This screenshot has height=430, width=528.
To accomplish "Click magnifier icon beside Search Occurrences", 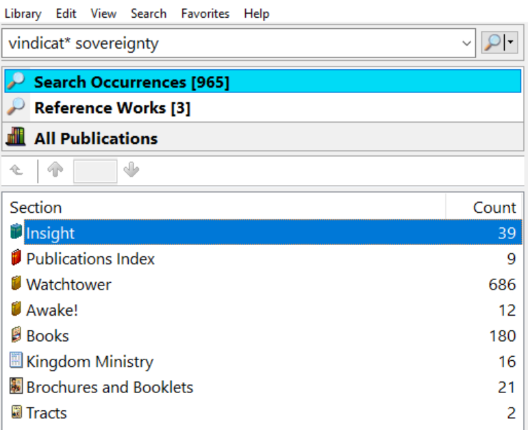I will click(16, 81).
